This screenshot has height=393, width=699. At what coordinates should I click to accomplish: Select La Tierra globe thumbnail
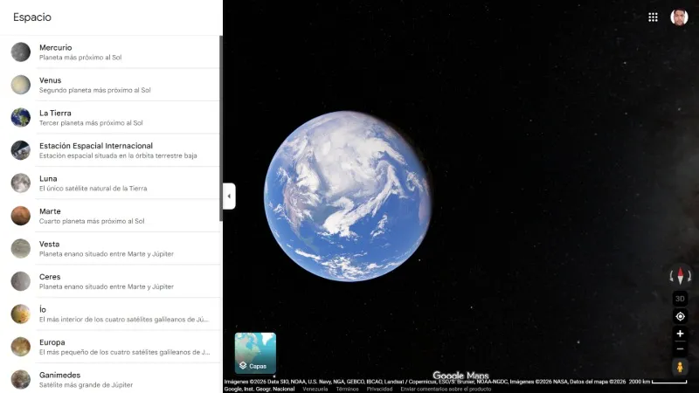pyautogui.click(x=20, y=118)
